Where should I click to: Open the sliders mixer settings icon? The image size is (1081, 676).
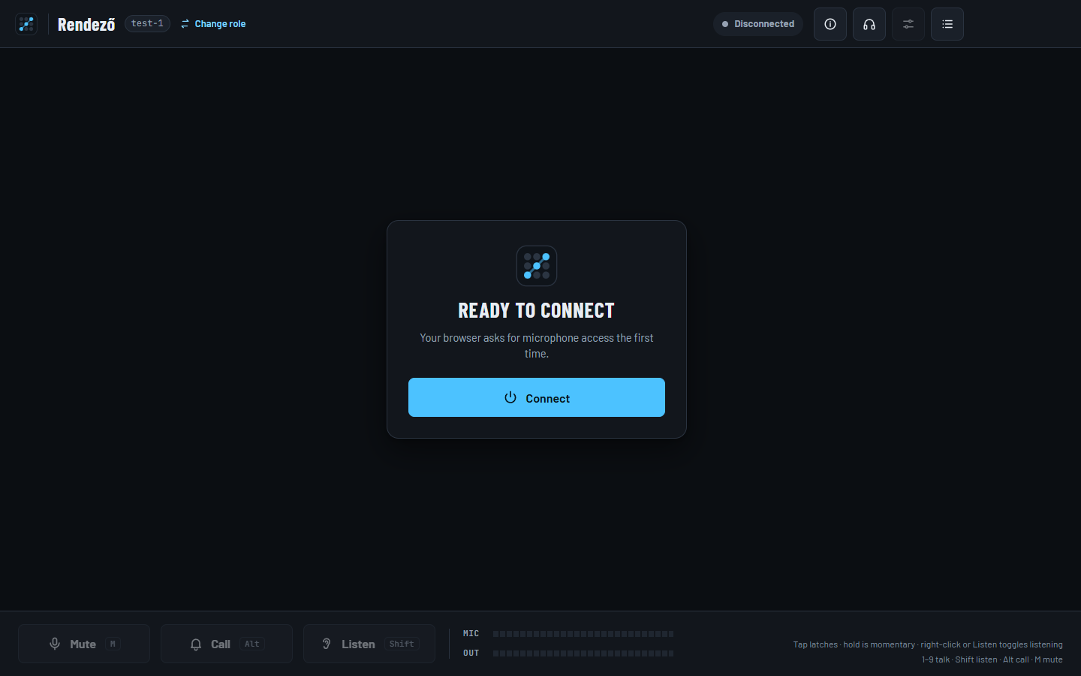pyautogui.click(x=908, y=24)
